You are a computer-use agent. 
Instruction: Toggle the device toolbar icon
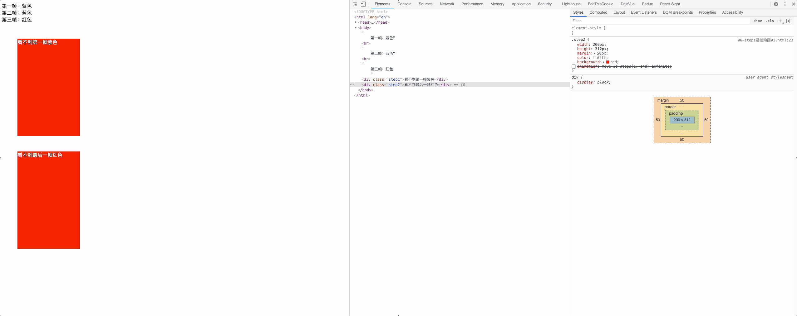363,4
